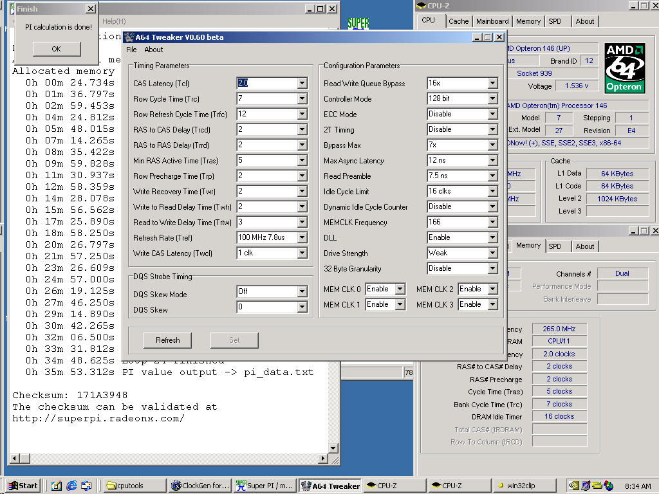Screen dimensions: 659x494
Task: Click the Refresh button in A64 Tweaker
Action: [168, 340]
